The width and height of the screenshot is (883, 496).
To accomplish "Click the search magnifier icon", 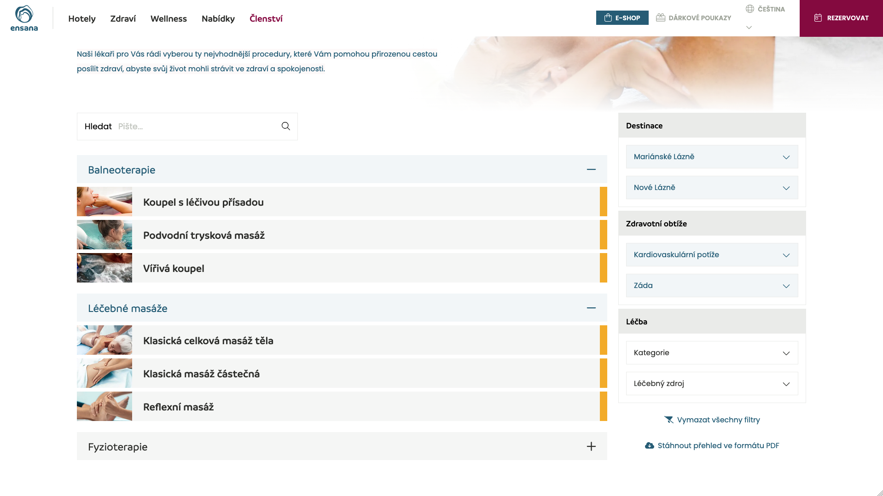I will click(x=285, y=126).
